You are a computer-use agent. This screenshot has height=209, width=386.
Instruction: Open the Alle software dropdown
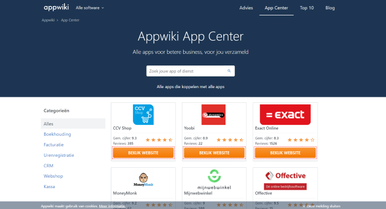90,8
